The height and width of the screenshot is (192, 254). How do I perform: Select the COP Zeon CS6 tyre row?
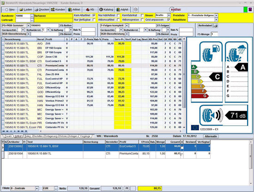[92, 57]
